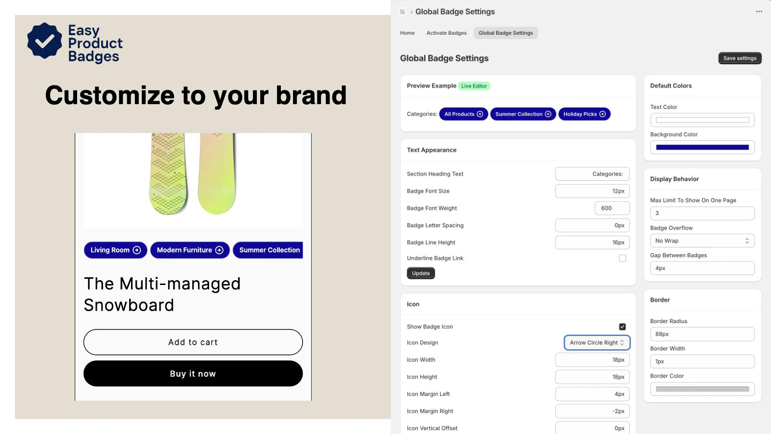The height and width of the screenshot is (434, 771).
Task: Click the Update button
Action: click(x=421, y=273)
